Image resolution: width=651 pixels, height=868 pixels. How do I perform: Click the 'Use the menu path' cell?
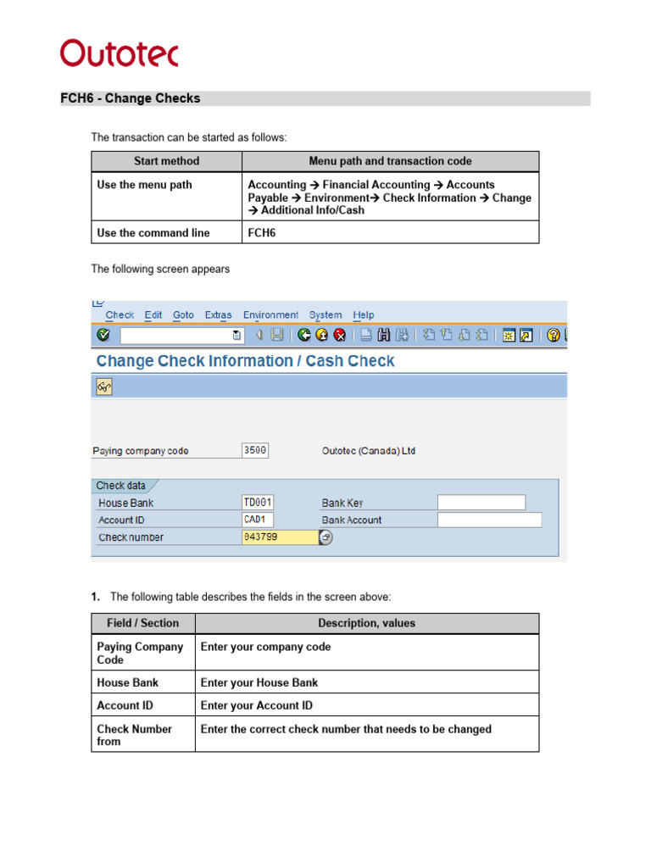pos(167,197)
